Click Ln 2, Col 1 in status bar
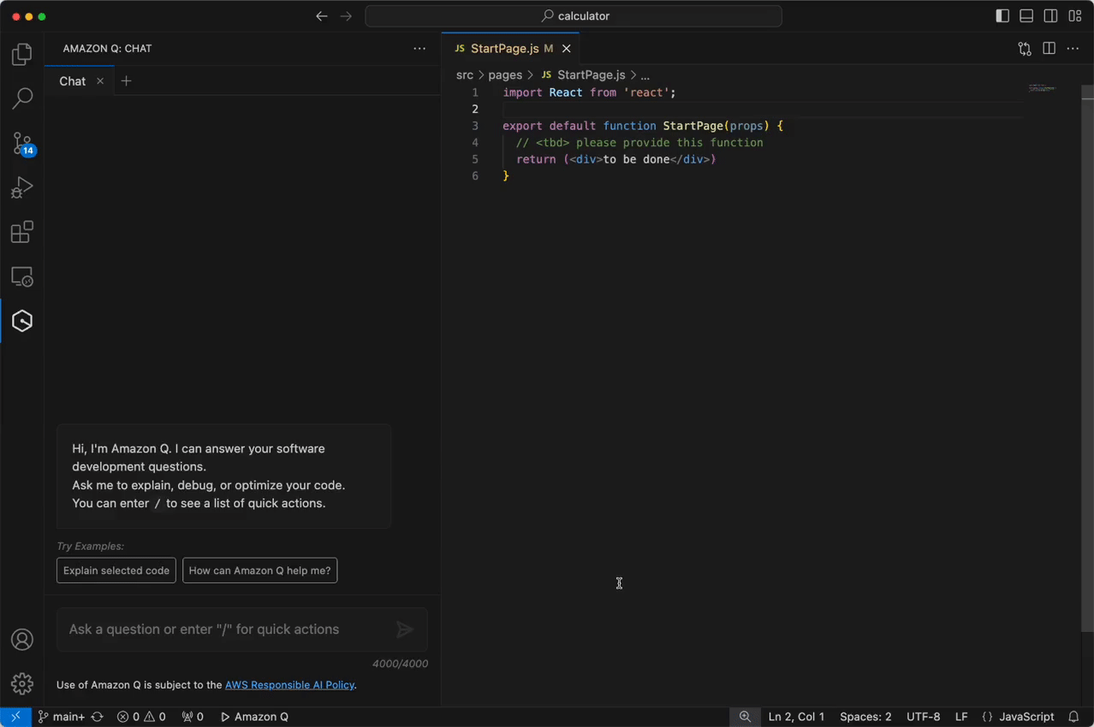The width and height of the screenshot is (1094, 727). 796,717
